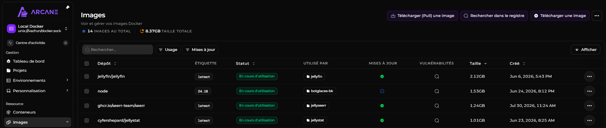
Task: Check the cyfershepard/jellystat row checkbox
Action: click(87, 120)
